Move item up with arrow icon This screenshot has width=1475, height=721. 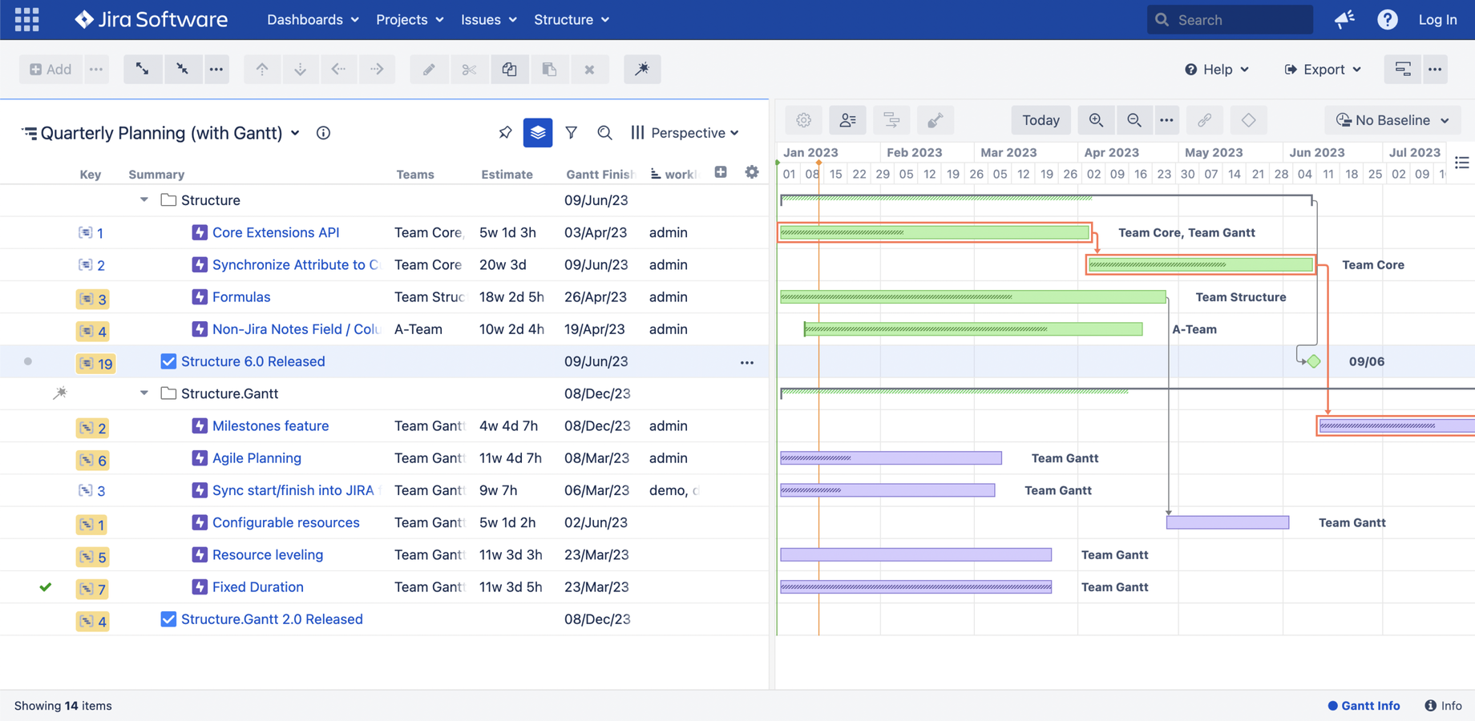point(262,69)
